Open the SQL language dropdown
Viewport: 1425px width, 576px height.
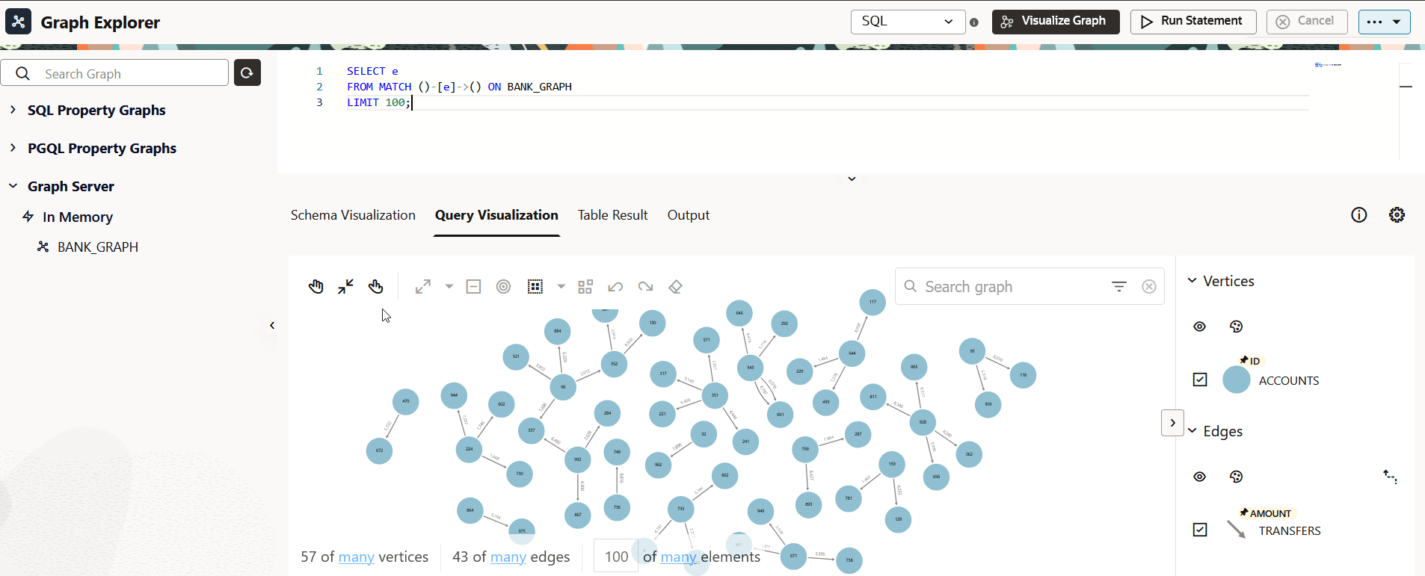pos(908,22)
